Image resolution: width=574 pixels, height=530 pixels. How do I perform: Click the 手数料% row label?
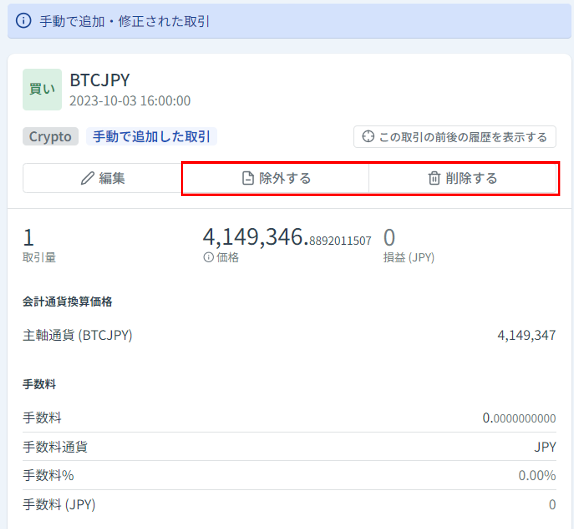[48, 475]
